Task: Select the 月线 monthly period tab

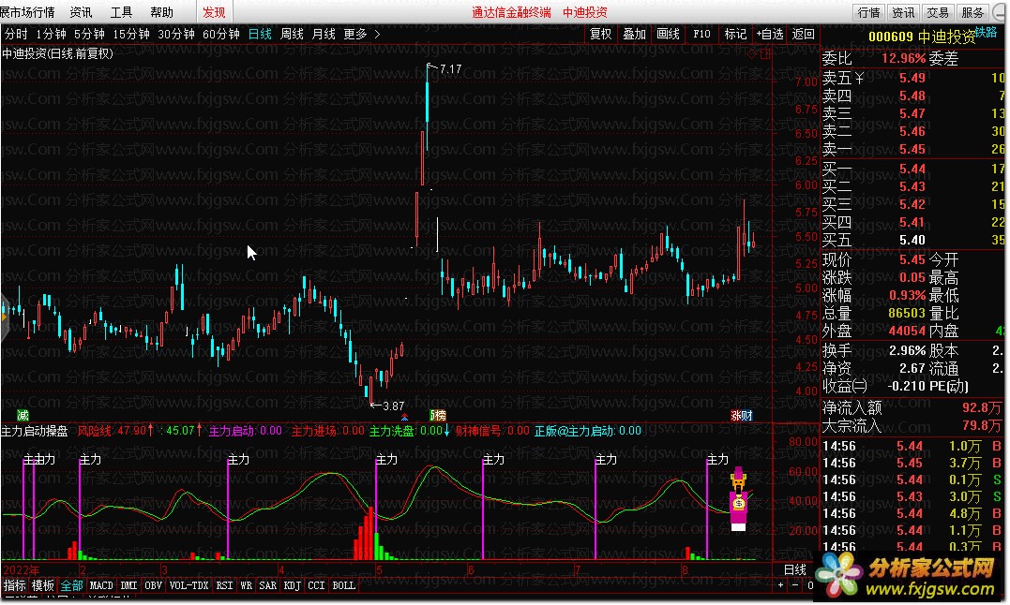Action: coord(324,34)
